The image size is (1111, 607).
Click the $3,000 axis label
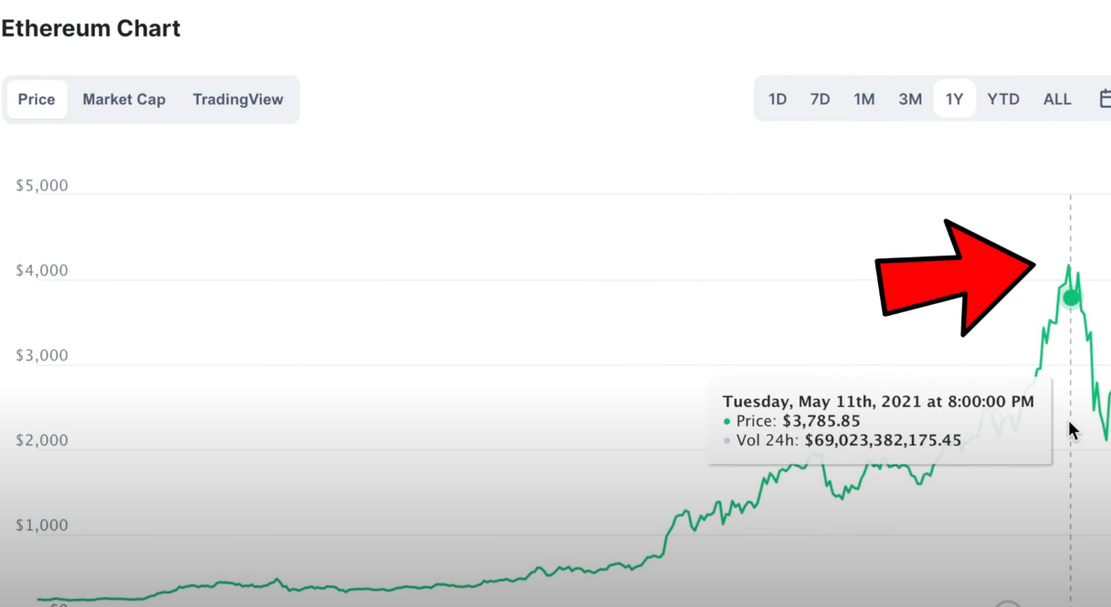coord(42,355)
